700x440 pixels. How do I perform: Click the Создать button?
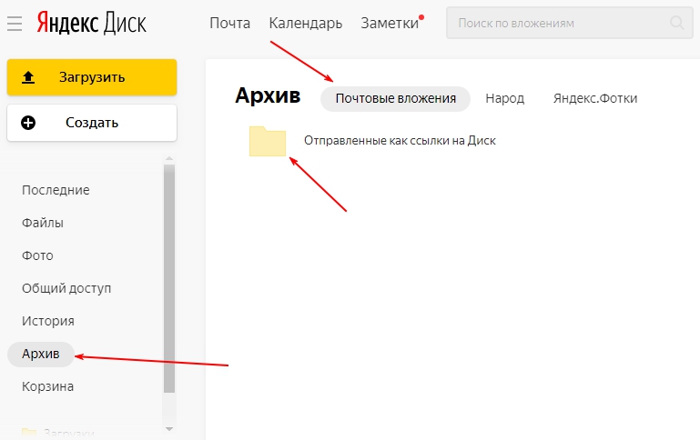(x=92, y=123)
